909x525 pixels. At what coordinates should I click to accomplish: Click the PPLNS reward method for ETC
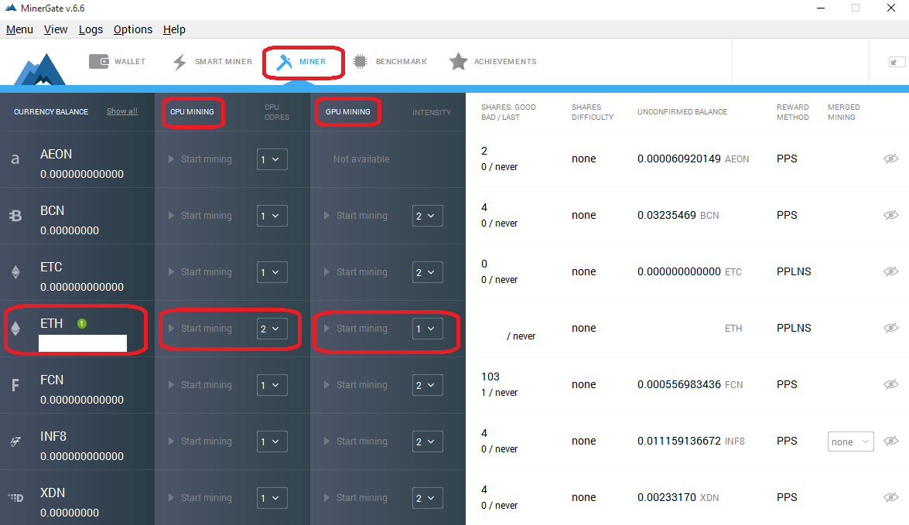pyautogui.click(x=794, y=271)
